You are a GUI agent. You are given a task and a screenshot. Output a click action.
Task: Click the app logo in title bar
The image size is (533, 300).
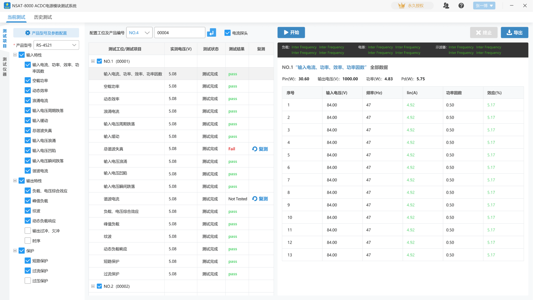pos(7,6)
